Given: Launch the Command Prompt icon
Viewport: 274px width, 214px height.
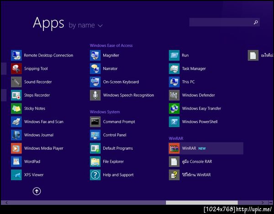Looking at the screenshot, I should [95, 122].
